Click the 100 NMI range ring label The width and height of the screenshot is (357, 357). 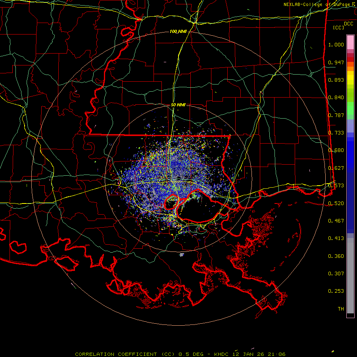coord(178,31)
